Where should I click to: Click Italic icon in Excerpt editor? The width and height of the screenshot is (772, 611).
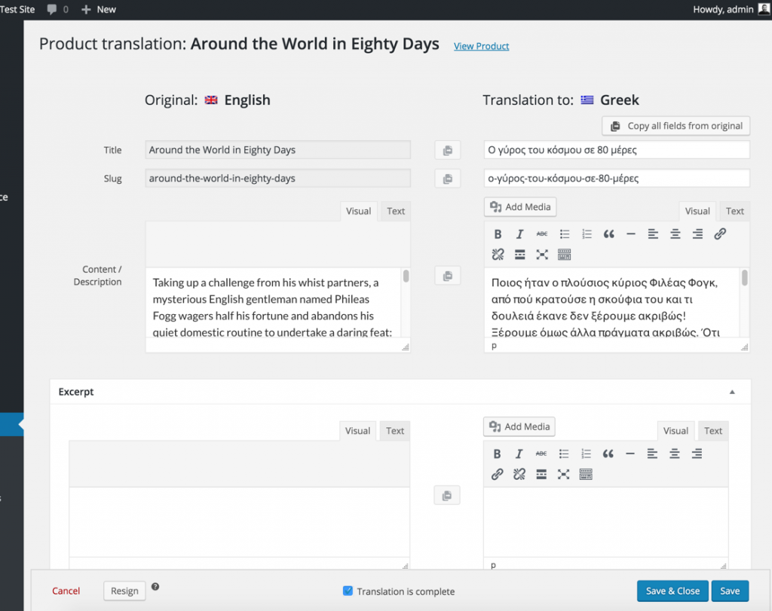click(519, 454)
